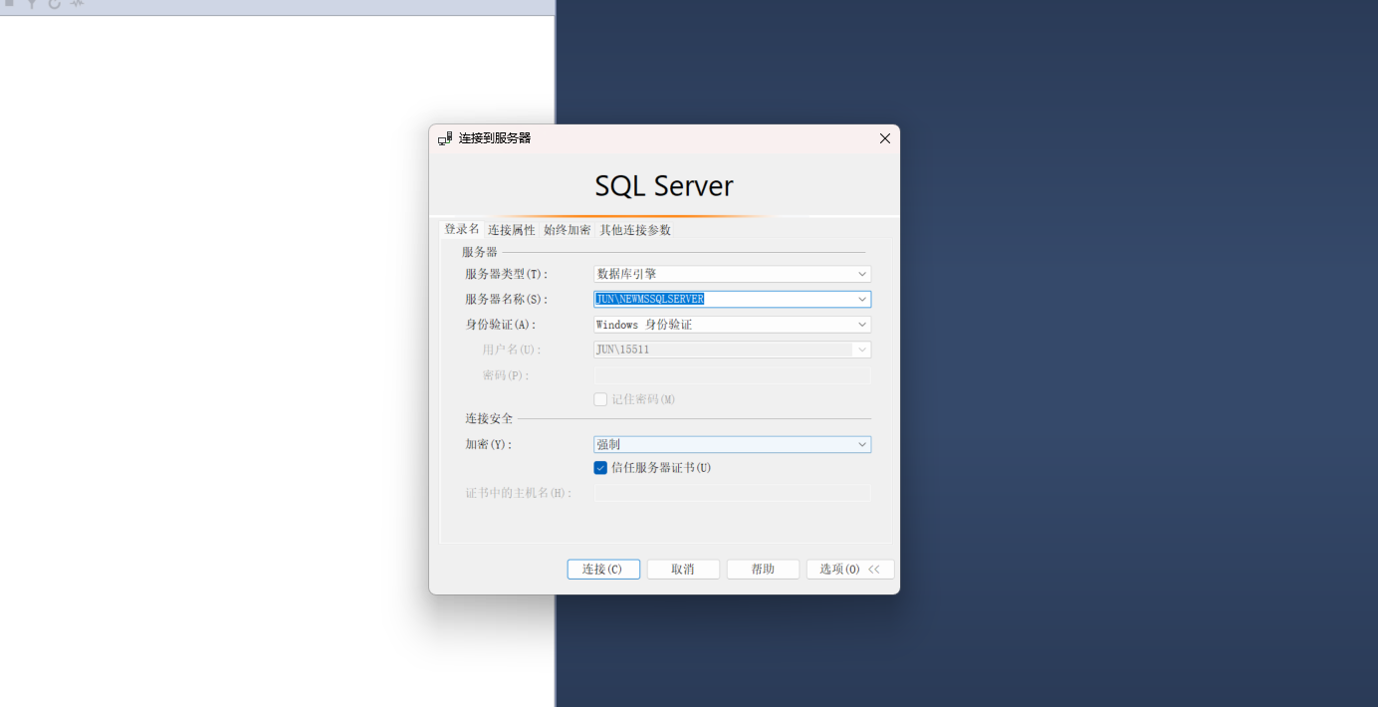Click the 取消 button
This screenshot has height=707, width=1378.
683,570
